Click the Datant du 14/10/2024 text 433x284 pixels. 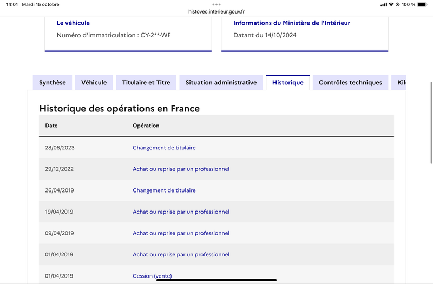(x=265, y=35)
